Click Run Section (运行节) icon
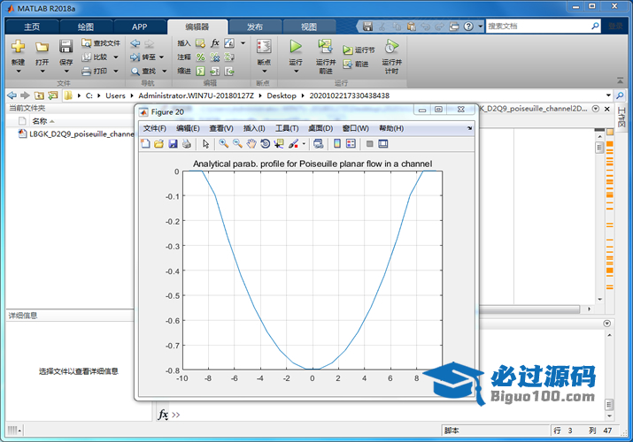Screen dimensions: 633x442 [347, 50]
